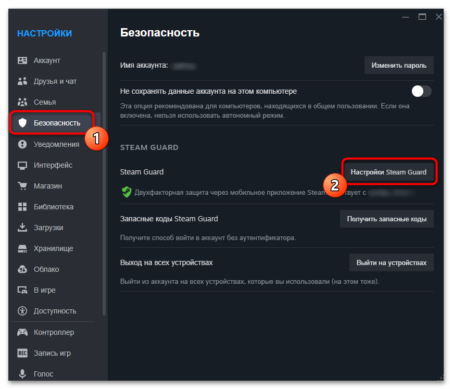Viewport: 452px width, 389px height.
Task: Open Настройки Steam Guard button
Action: pyautogui.click(x=388, y=172)
